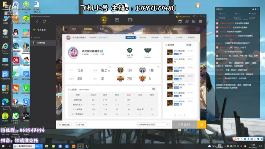The height and width of the screenshot is (149, 265).
Task: Open WeGame download manager icon
Action: (194, 21)
